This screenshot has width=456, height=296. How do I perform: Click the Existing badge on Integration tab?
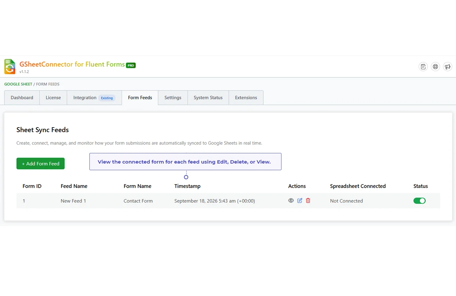[107, 98]
